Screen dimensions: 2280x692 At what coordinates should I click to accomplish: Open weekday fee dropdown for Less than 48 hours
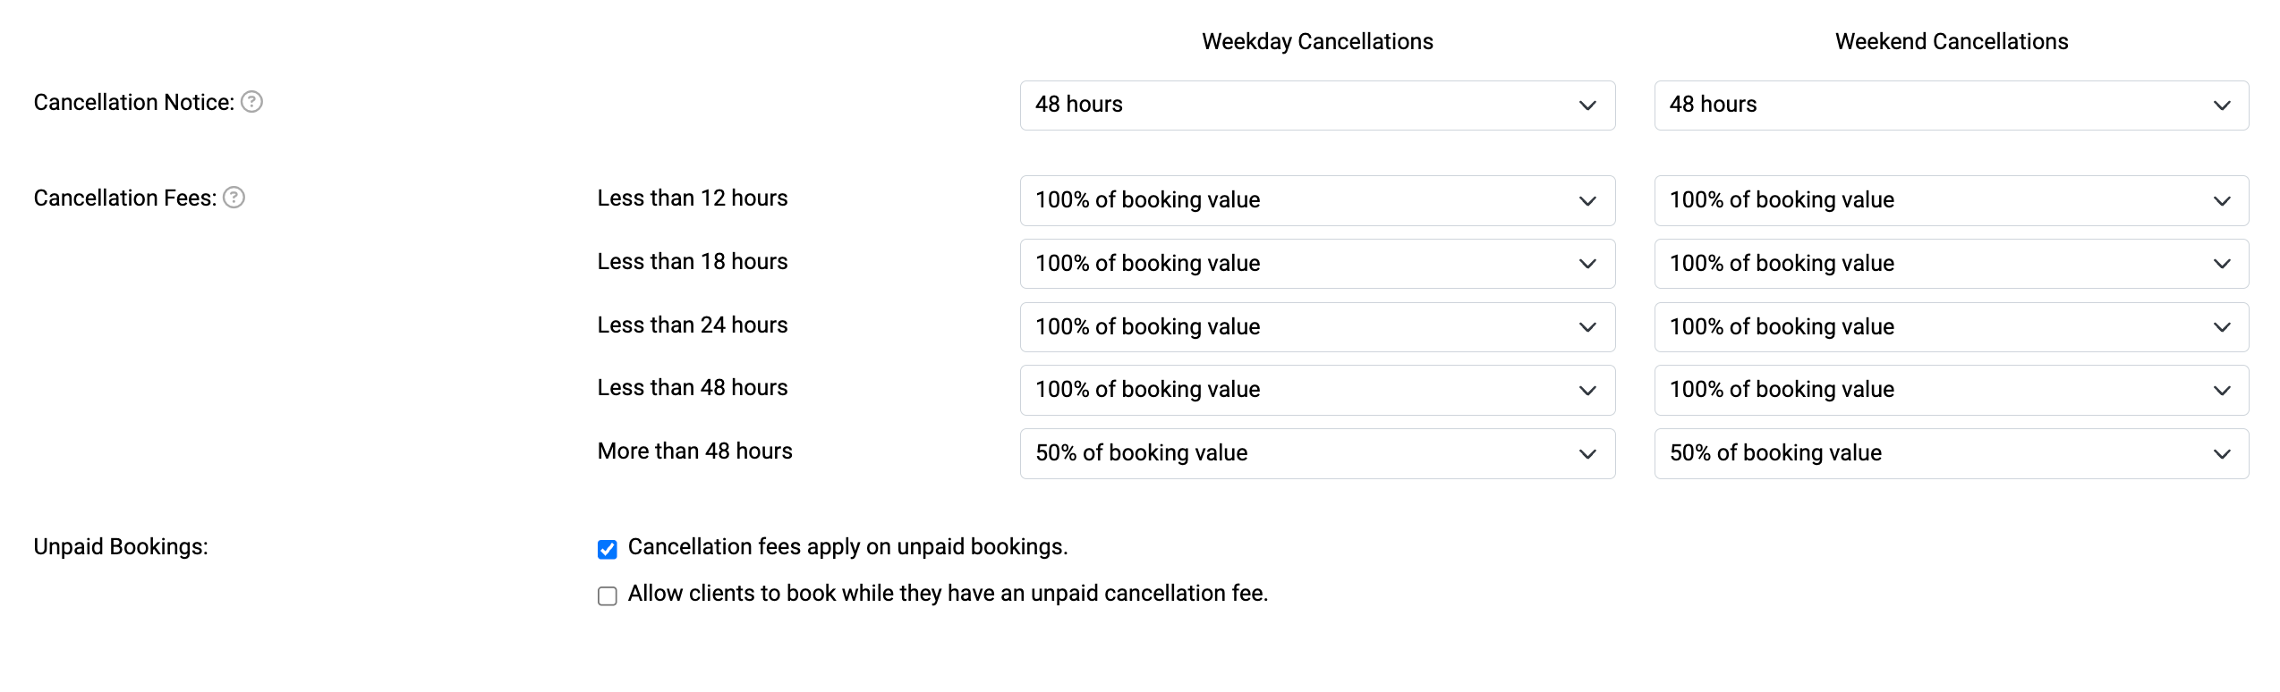1317,390
